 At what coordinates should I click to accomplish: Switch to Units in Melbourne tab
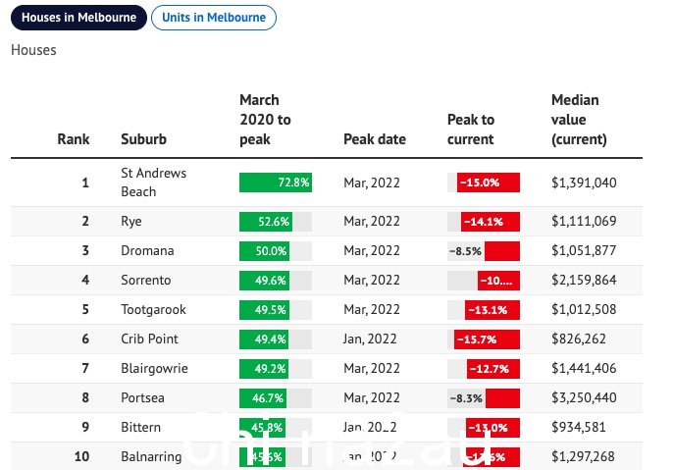[214, 18]
